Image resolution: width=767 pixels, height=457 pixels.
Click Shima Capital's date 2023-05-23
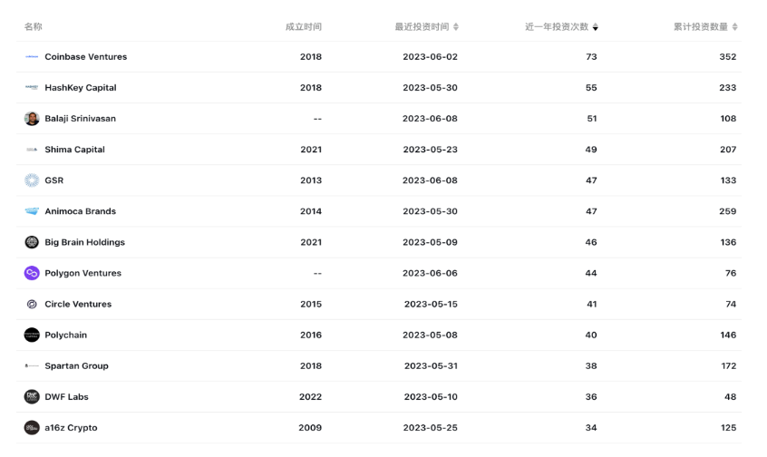tap(431, 150)
